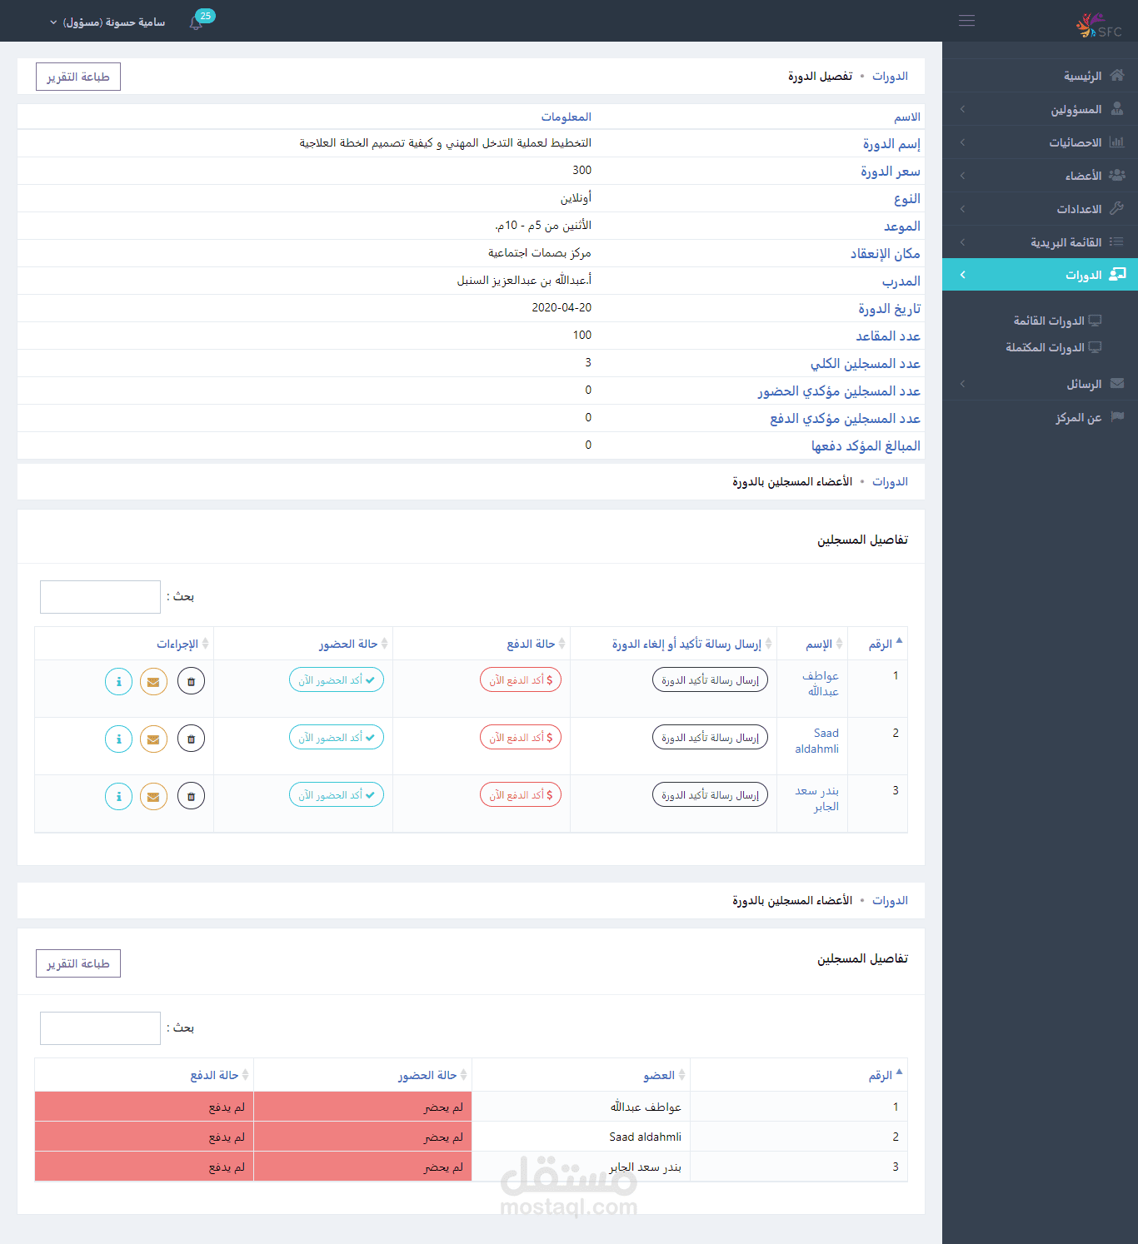Delete registrant Saad aldahmli with trash icon
This screenshot has height=1244, width=1138.
191,739
